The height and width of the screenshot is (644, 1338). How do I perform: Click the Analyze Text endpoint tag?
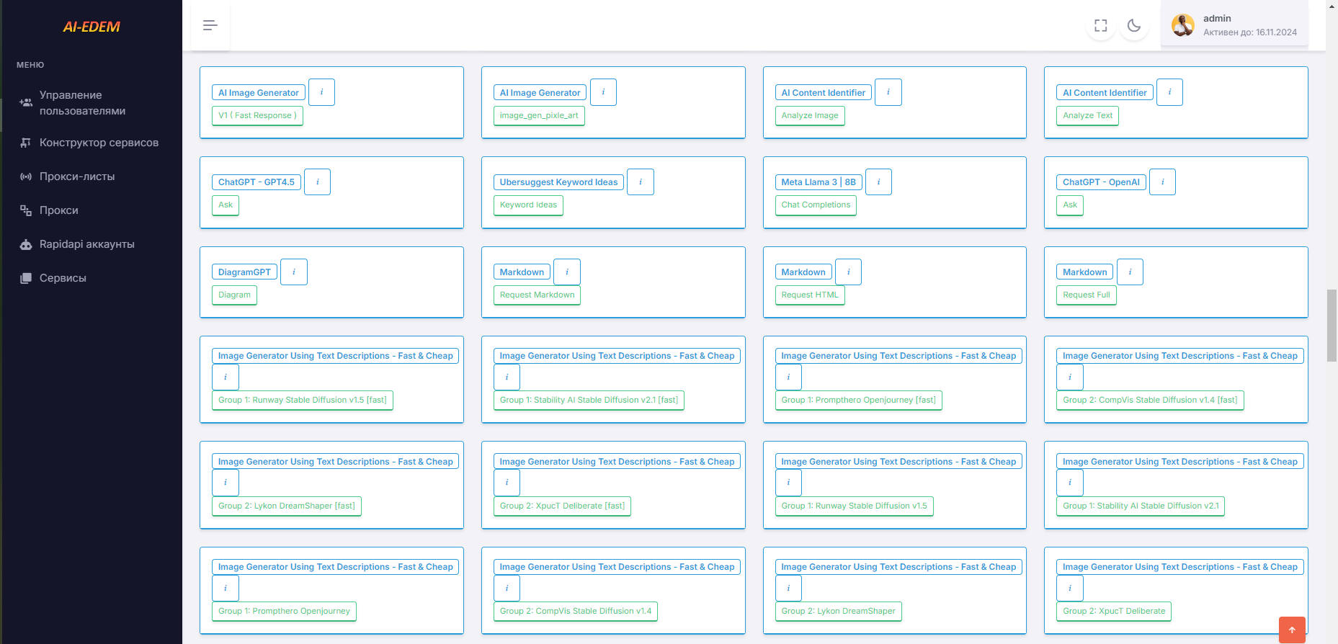coord(1087,115)
